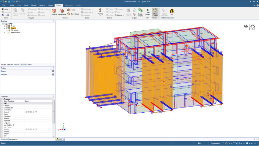Select the SYS document tab
This screenshot has width=259, height=146.
tap(60, 139)
